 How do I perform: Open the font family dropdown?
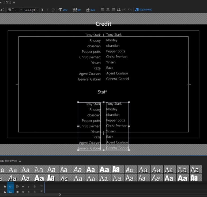(14, 10)
